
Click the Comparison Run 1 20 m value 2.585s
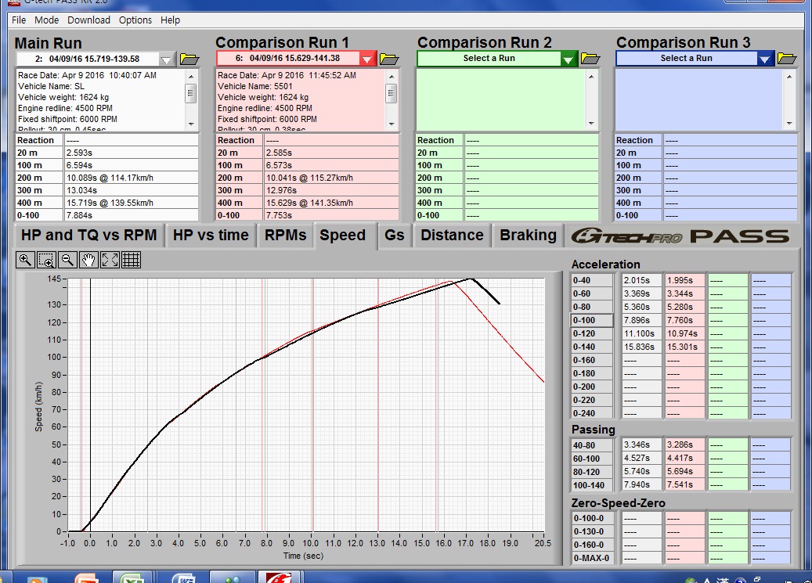(x=279, y=153)
